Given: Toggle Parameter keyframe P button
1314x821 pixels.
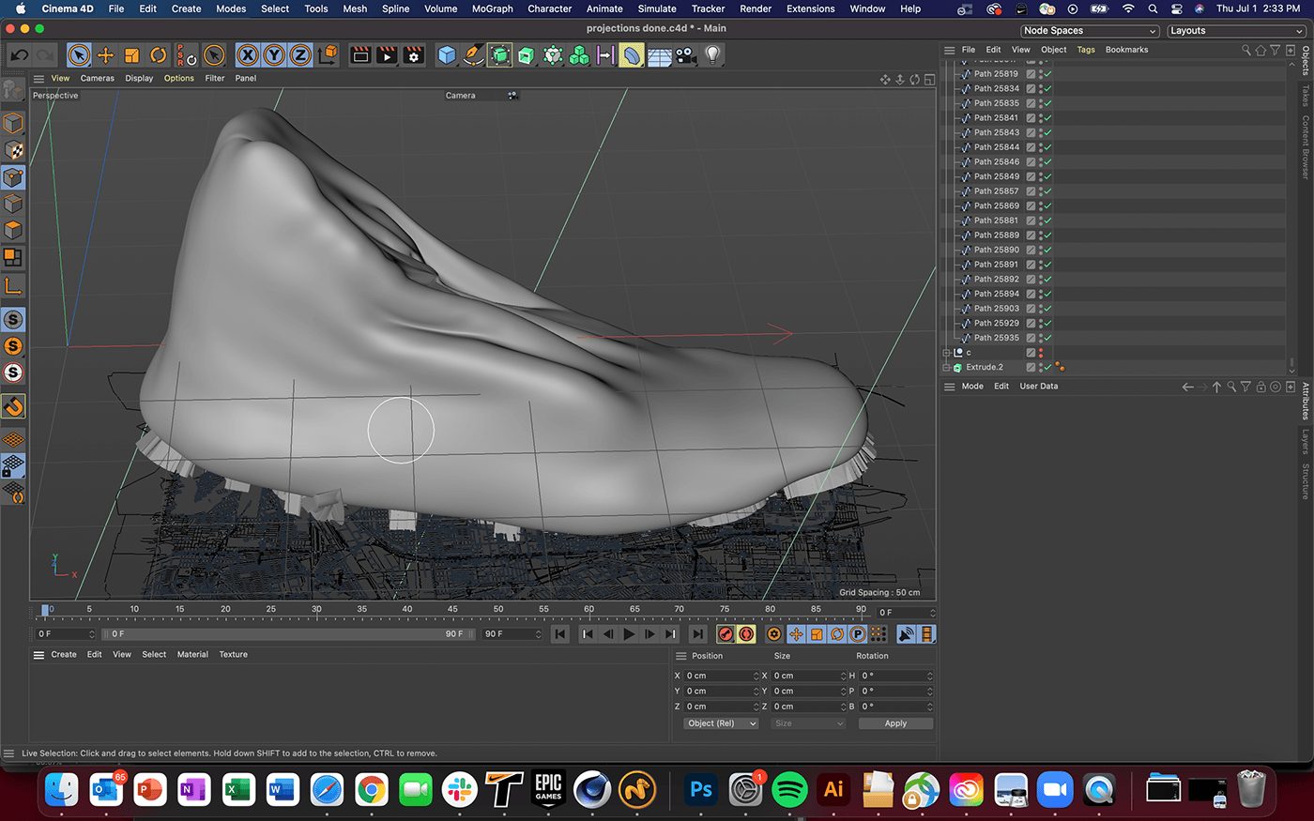Looking at the screenshot, I should coord(857,634).
